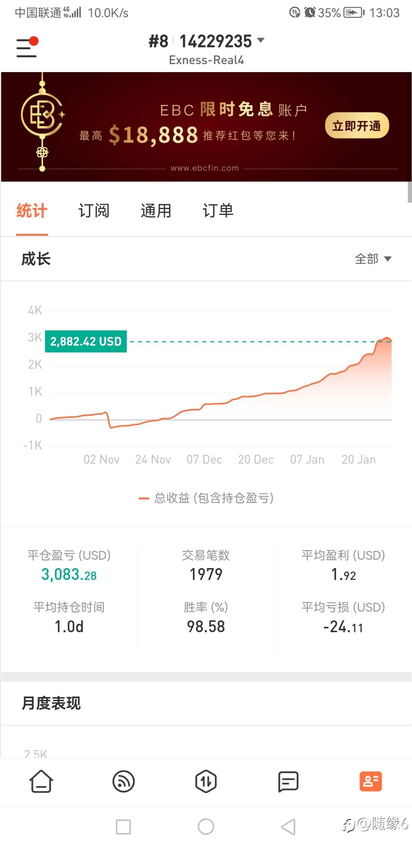Open the messages chat icon
The width and height of the screenshot is (412, 847).
click(288, 781)
